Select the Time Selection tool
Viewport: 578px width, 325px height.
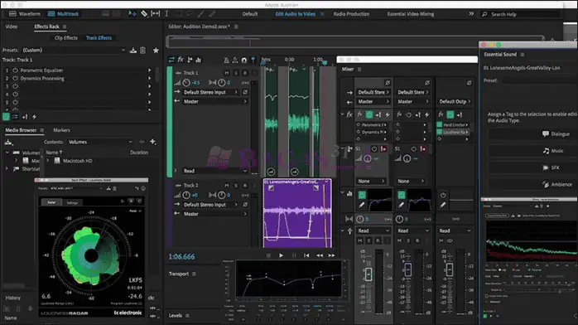coord(166,13)
